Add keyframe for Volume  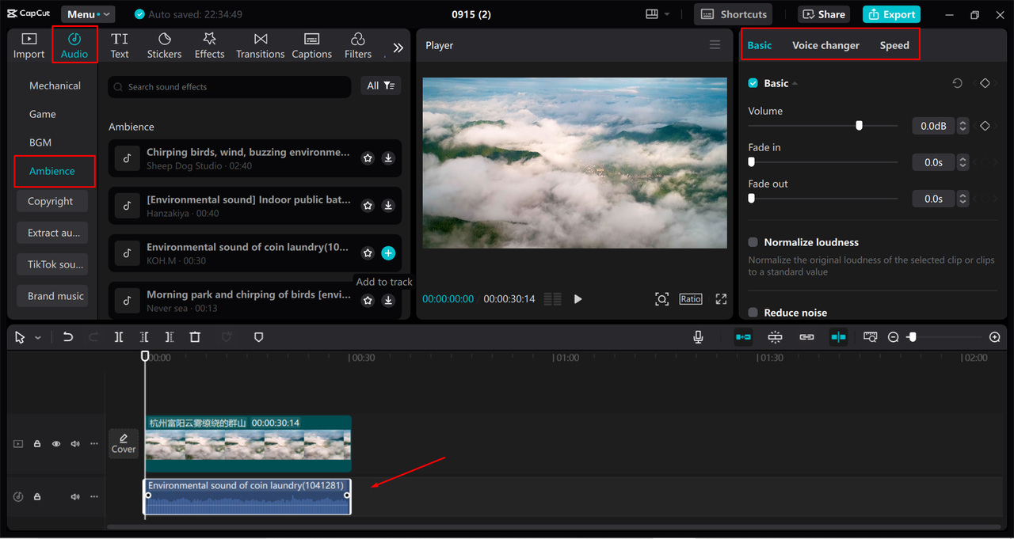point(985,126)
